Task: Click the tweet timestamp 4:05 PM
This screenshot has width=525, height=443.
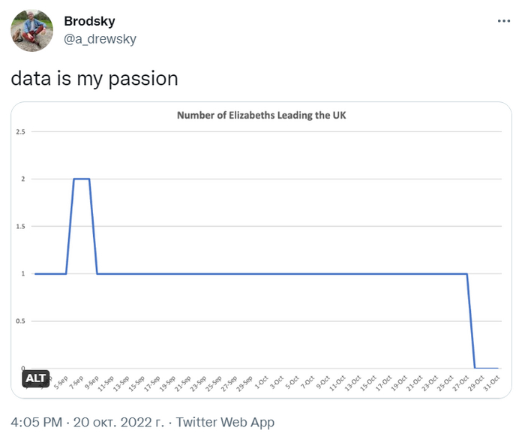Action: pos(36,422)
